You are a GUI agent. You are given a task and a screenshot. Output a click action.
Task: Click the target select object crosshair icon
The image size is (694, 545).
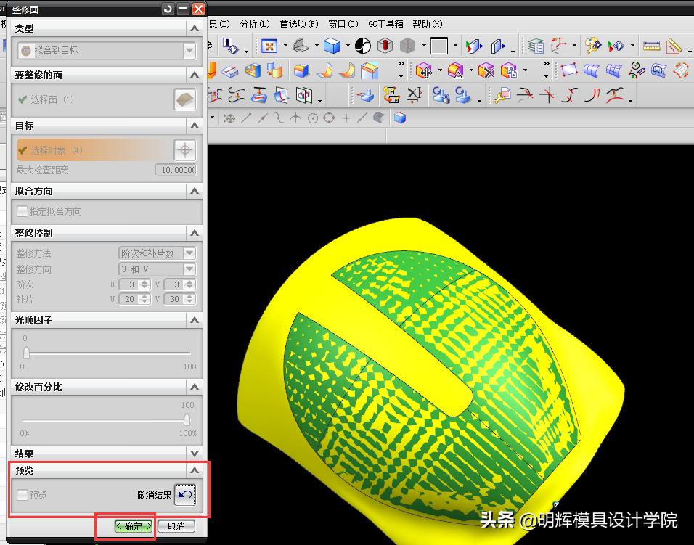click(185, 150)
